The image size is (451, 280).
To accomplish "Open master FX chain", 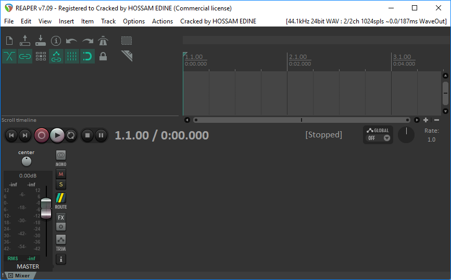I will (x=61, y=218).
